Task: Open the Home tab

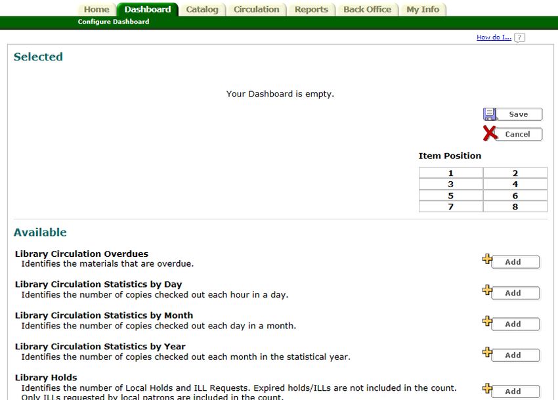Action: (x=97, y=10)
